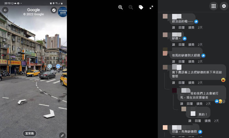
Task: Open Messenger from the top bar
Action: 224,6
